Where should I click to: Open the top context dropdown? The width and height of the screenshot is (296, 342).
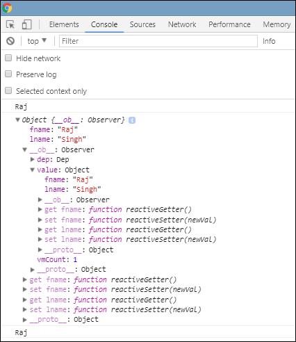point(37,41)
